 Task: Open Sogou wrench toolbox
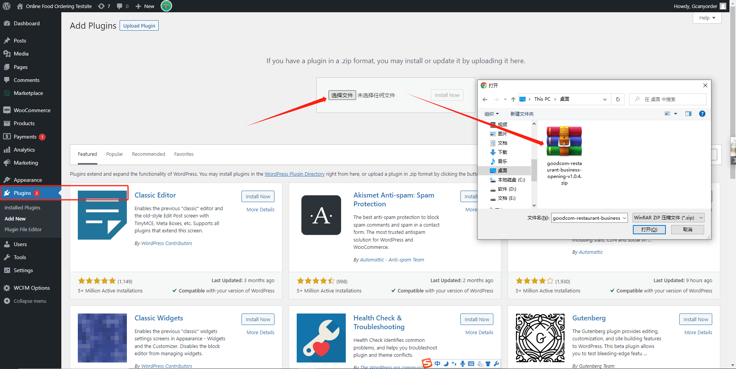click(x=496, y=364)
